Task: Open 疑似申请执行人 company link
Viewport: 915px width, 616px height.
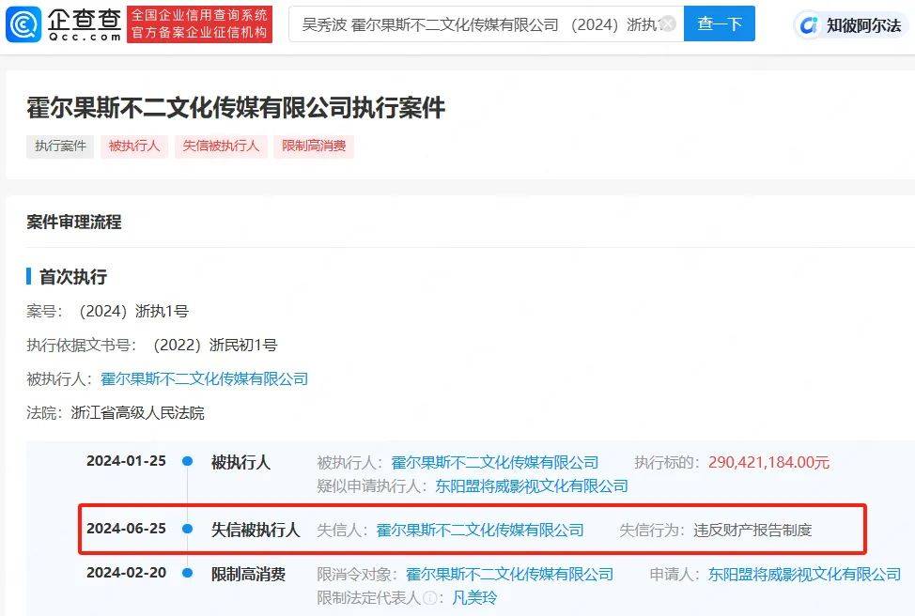Action: pos(531,486)
